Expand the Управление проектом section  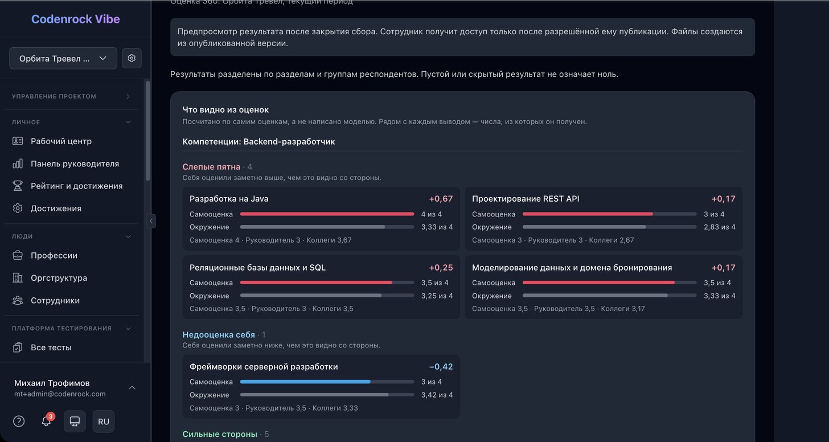tap(72, 96)
